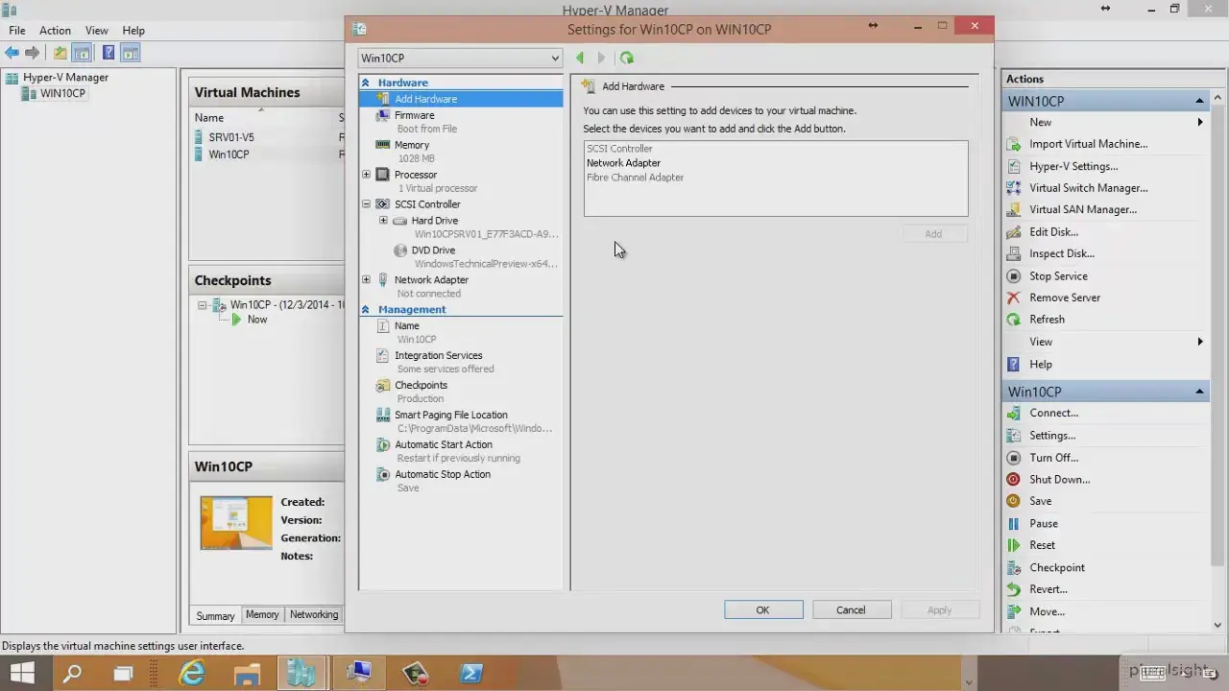
Task: Click the green previous arrow in Settings
Action: (580, 59)
